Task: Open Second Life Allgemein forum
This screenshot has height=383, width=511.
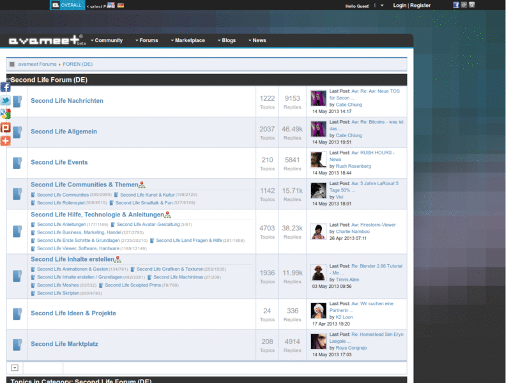Action: (64, 131)
